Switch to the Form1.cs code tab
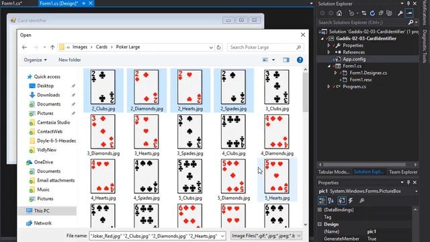Screen dimensions: 430x242 tap(11, 3)
